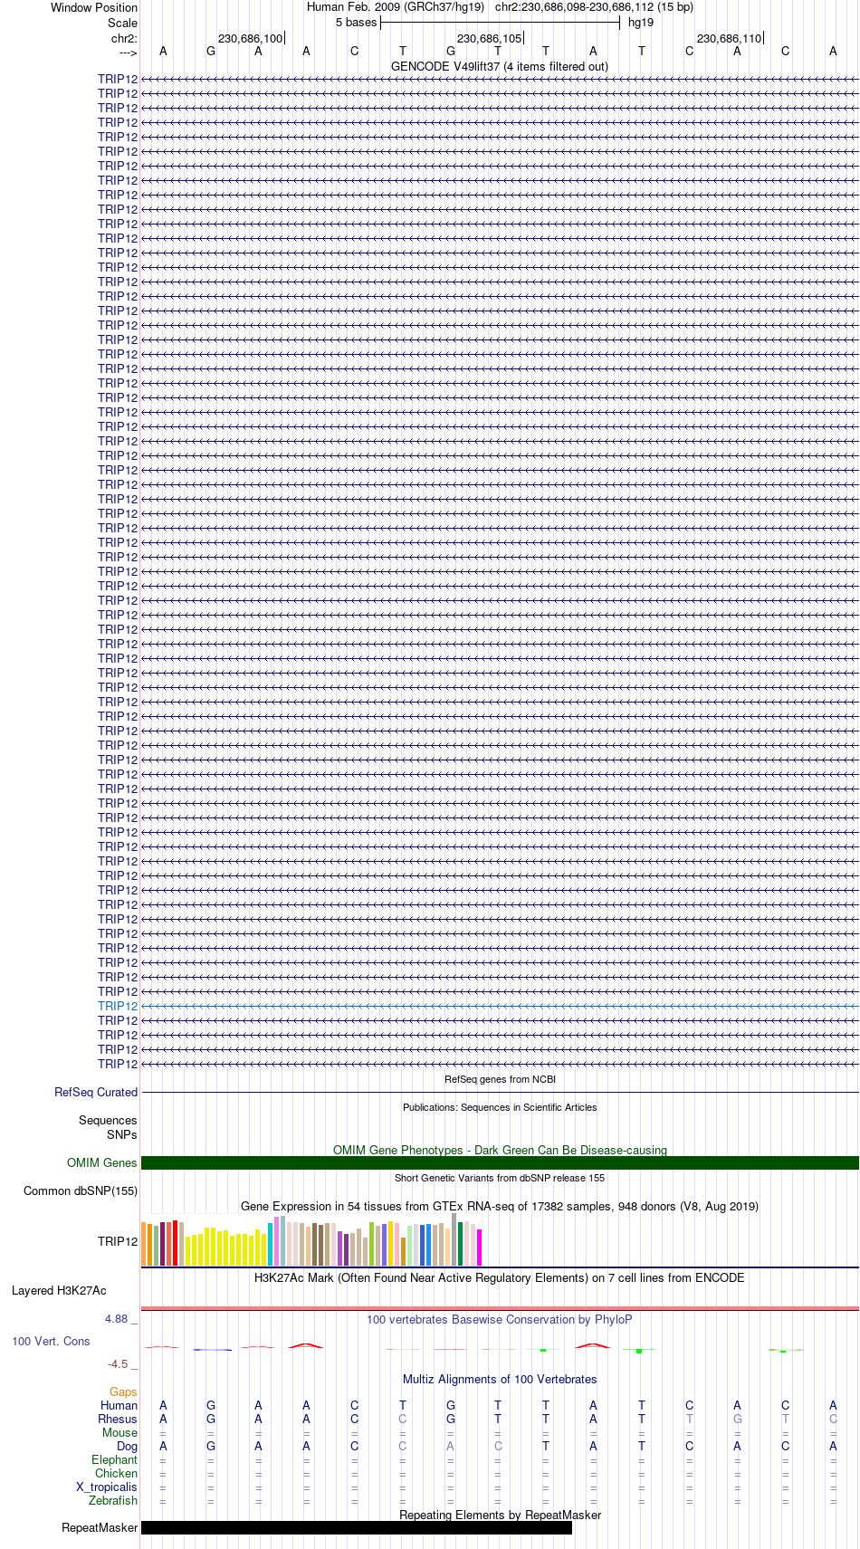Click the Elephant row label in Multiz
The width and height of the screenshot is (860, 1549).
point(114,1459)
